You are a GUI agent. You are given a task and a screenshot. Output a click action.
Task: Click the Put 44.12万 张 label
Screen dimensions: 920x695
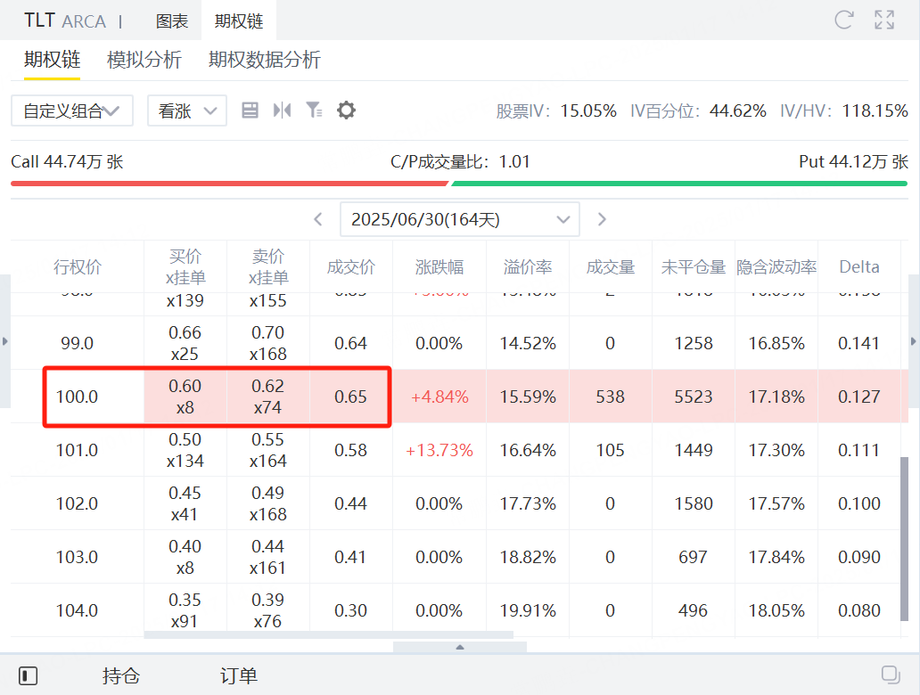click(854, 161)
